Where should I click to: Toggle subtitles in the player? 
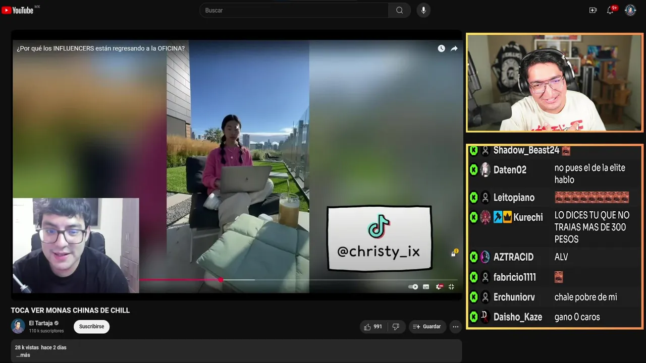pyautogui.click(x=426, y=287)
